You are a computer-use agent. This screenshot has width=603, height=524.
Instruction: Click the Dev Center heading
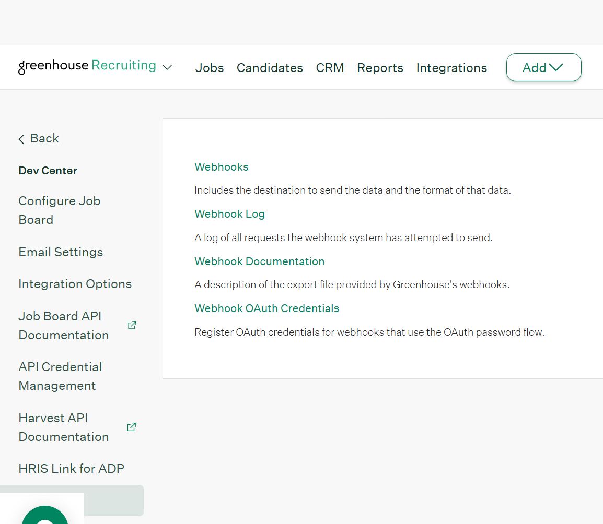point(48,171)
